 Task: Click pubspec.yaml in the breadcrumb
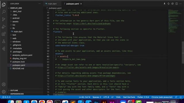(55, 8)
